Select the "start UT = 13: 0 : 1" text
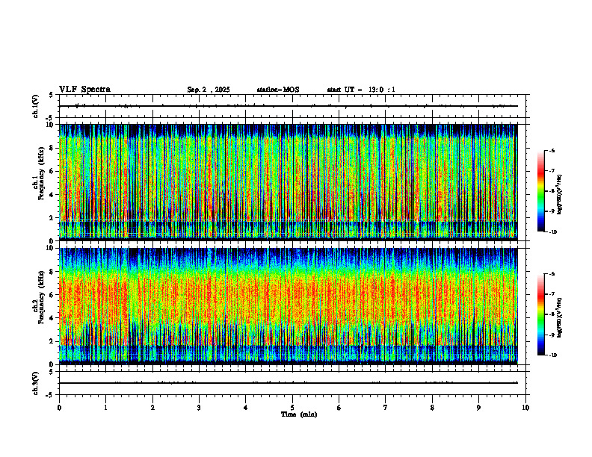 (361, 90)
